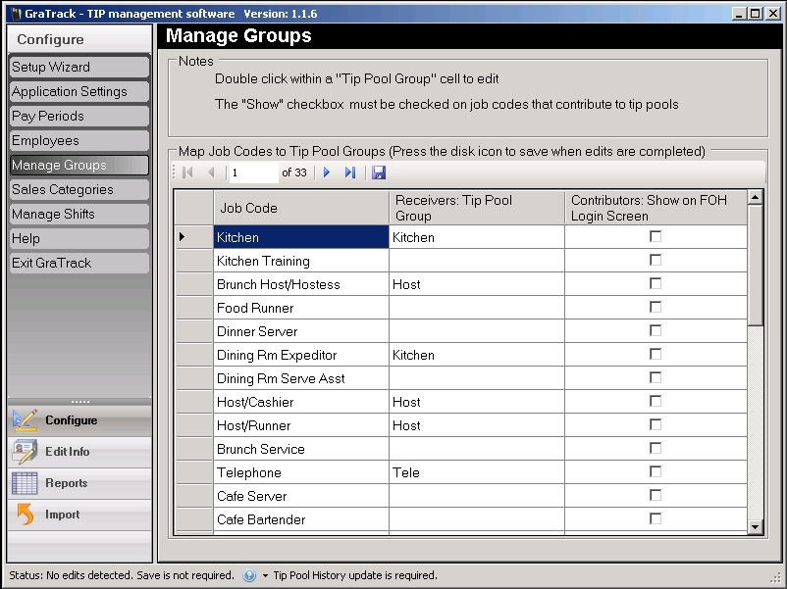This screenshot has width=787, height=589.
Task: Click the record number input field
Action: [x=253, y=171]
